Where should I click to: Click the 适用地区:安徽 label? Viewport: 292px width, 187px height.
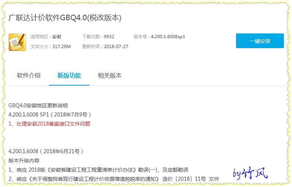click(46, 37)
